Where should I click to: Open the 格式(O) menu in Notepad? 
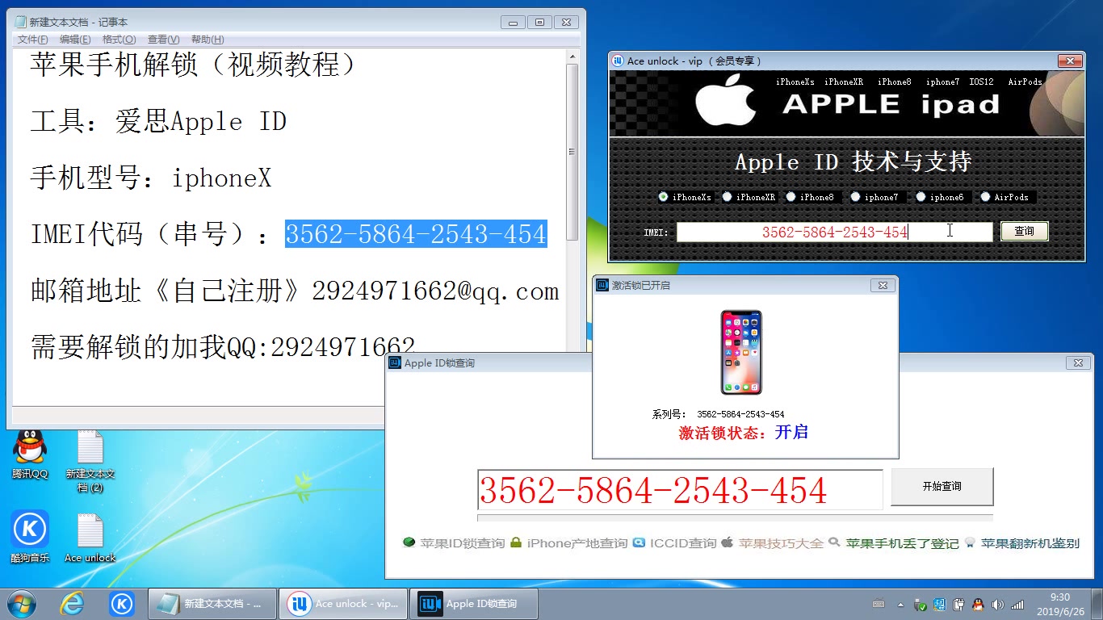tap(120, 40)
